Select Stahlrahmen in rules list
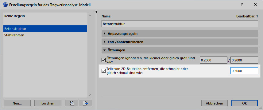The image size is (263, 110). click(45, 35)
